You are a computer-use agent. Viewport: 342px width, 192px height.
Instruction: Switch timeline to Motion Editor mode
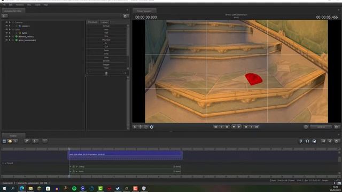click(10, 141)
